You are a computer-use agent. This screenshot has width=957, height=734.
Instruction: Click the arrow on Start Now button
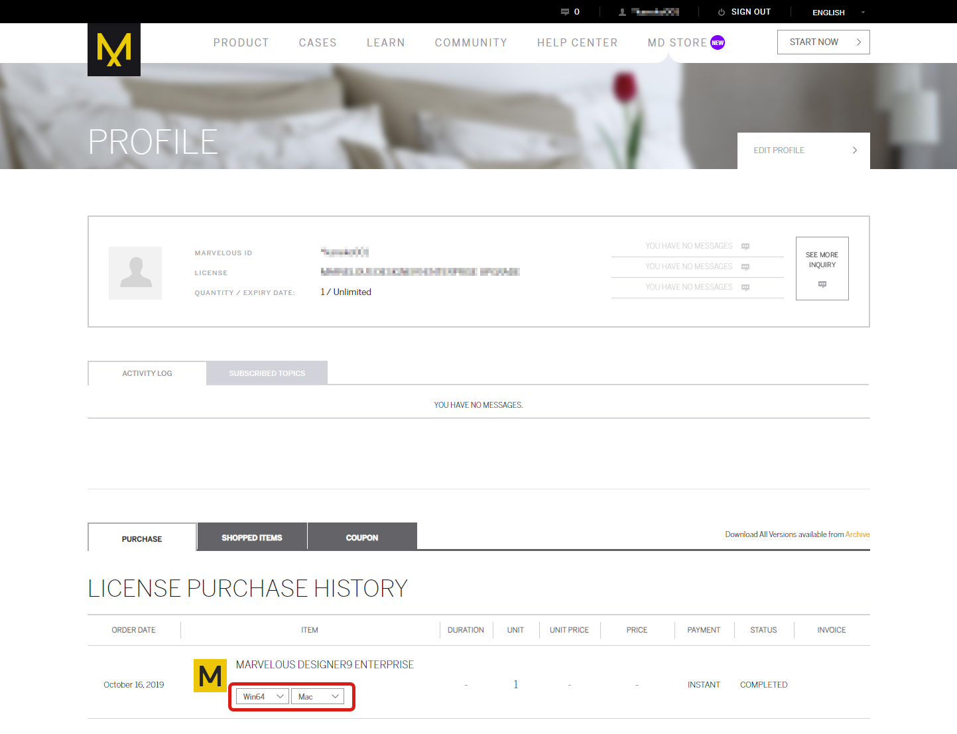859,42
